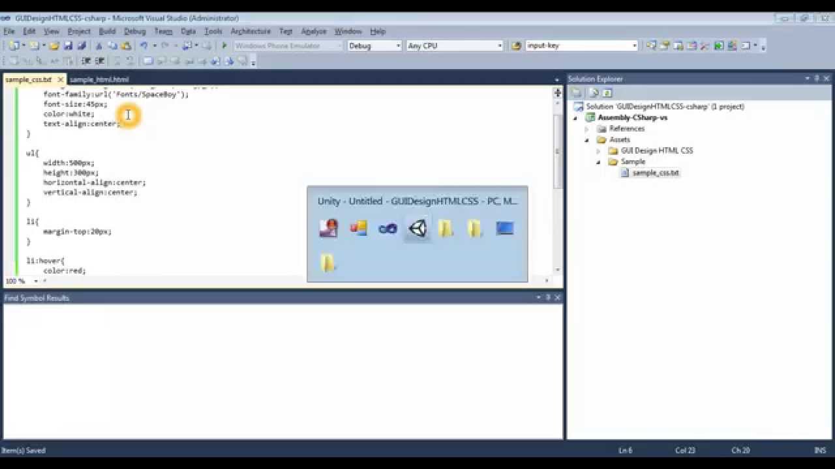The width and height of the screenshot is (835, 469).
Task: Click the Cut toolbar icon
Action: 99,46
